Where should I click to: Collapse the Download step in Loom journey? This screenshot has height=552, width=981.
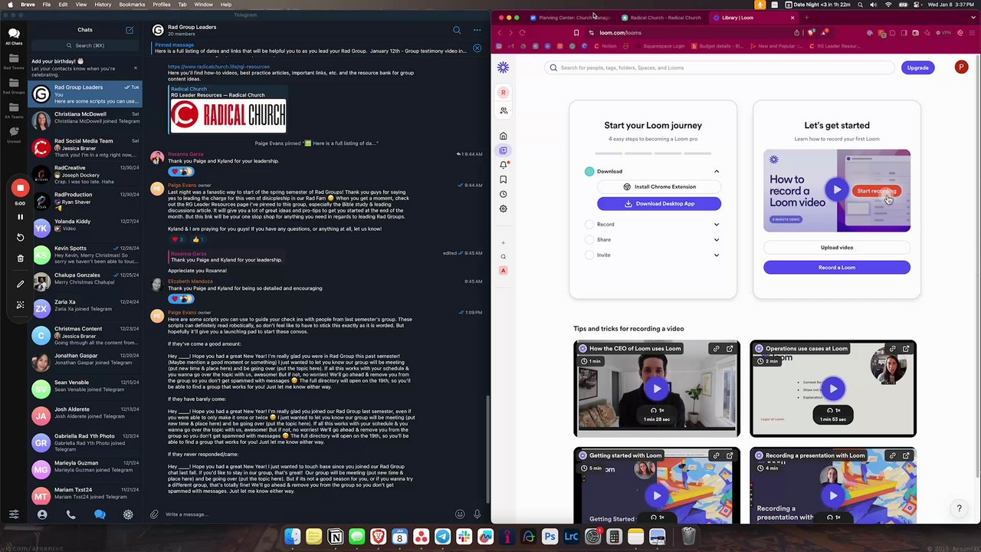(717, 172)
